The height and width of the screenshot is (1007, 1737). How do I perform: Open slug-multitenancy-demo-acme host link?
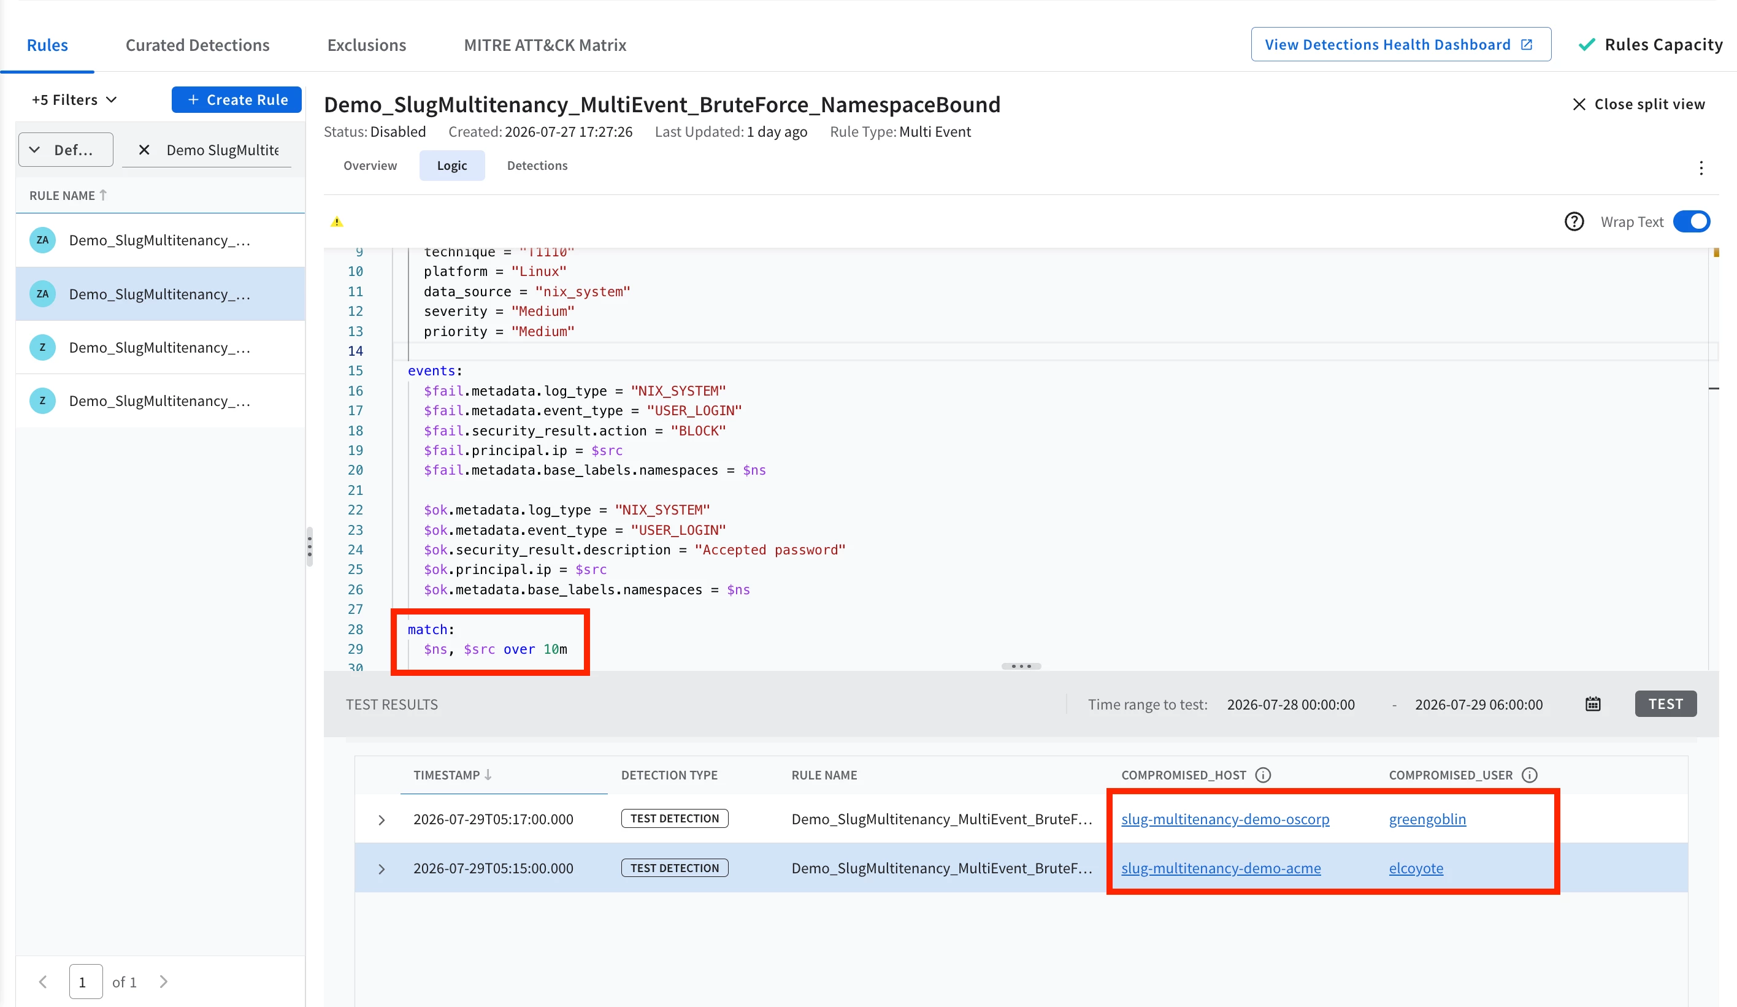pyautogui.click(x=1221, y=868)
